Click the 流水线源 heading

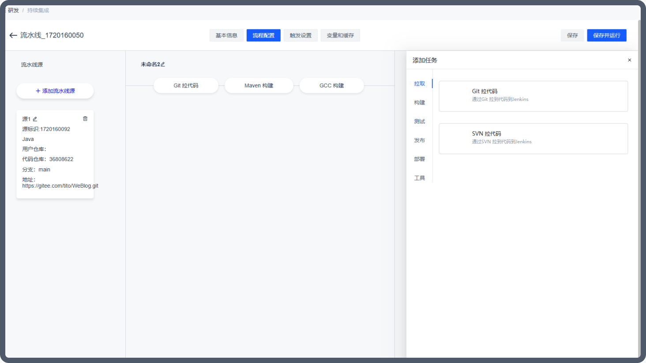(32, 65)
